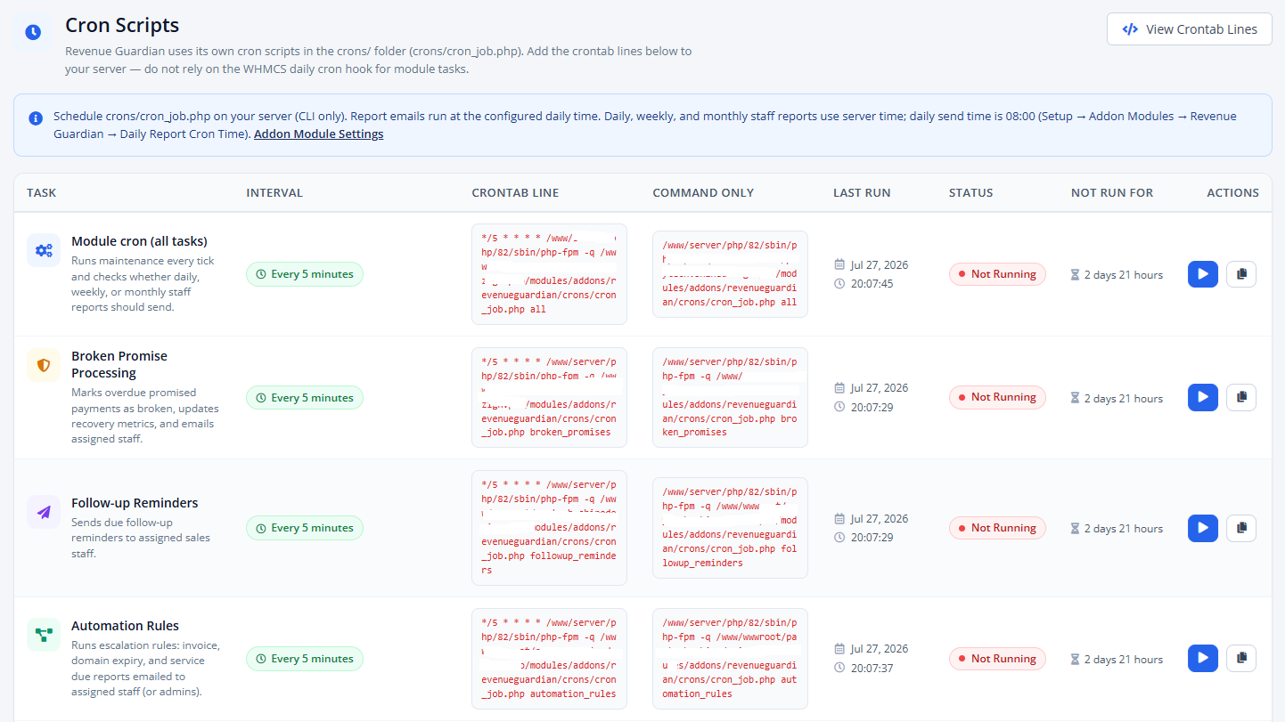The width and height of the screenshot is (1285, 722).
Task: Click 2 days 21 hours in Follow-up Reminders row
Action: click(x=1124, y=529)
